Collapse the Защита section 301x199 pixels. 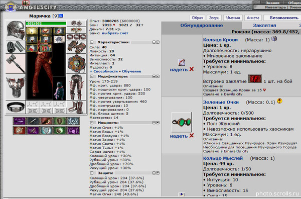point(92,173)
